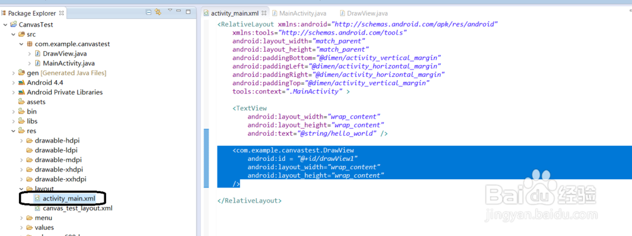Toggle Link with Editor in Package Explorer
This screenshot has width=632, height=236.
[x=158, y=12]
